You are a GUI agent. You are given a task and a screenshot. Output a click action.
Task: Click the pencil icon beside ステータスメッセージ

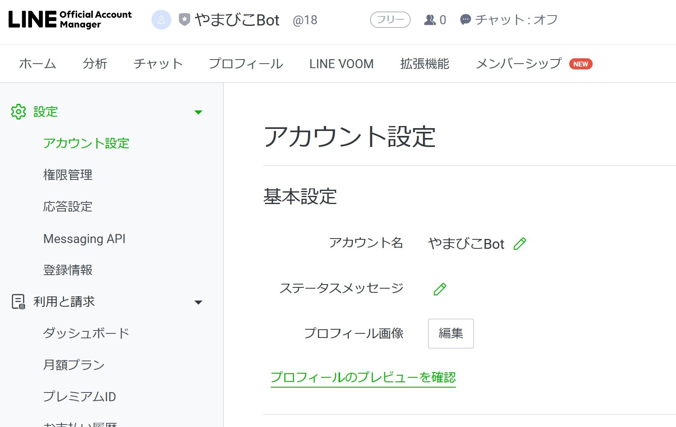click(x=440, y=289)
